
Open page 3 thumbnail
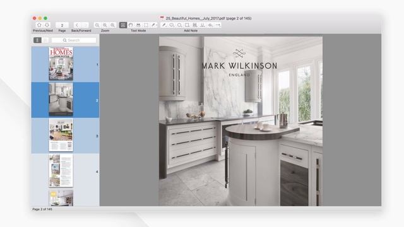coord(61,135)
